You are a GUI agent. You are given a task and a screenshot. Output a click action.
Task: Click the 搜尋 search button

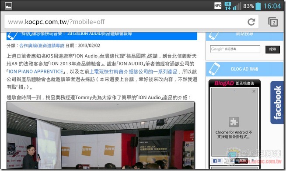click(x=272, y=49)
